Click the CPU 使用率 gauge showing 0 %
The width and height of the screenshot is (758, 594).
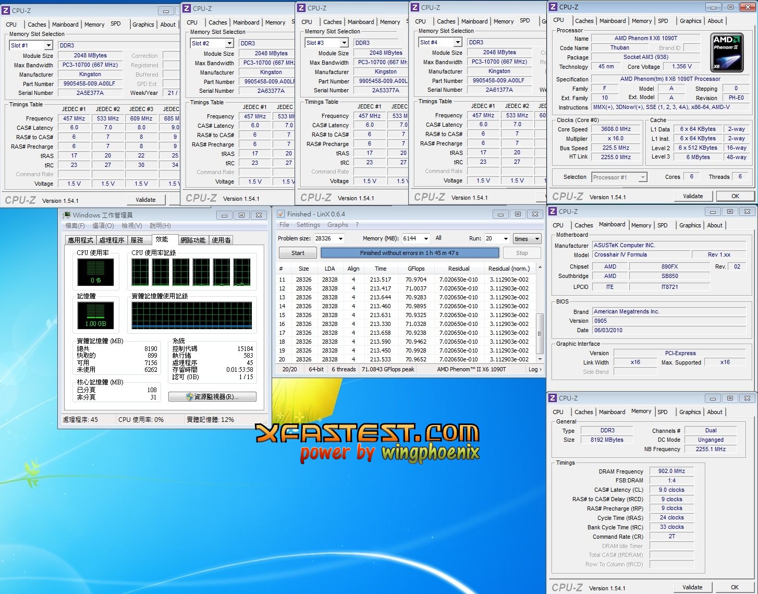(x=95, y=272)
